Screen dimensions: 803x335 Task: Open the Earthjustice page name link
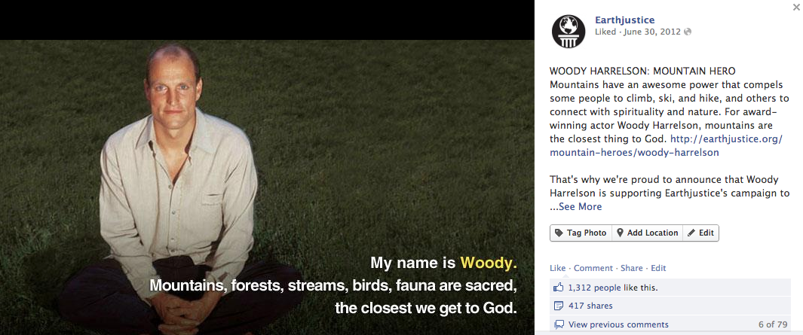625,20
